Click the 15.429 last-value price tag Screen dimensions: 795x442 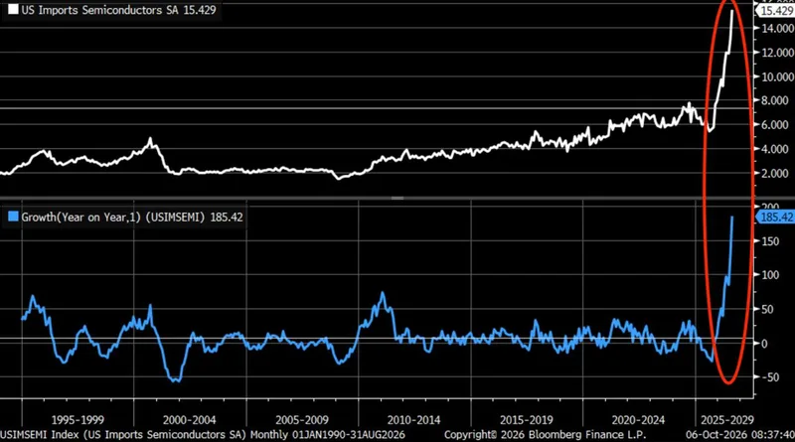[776, 11]
